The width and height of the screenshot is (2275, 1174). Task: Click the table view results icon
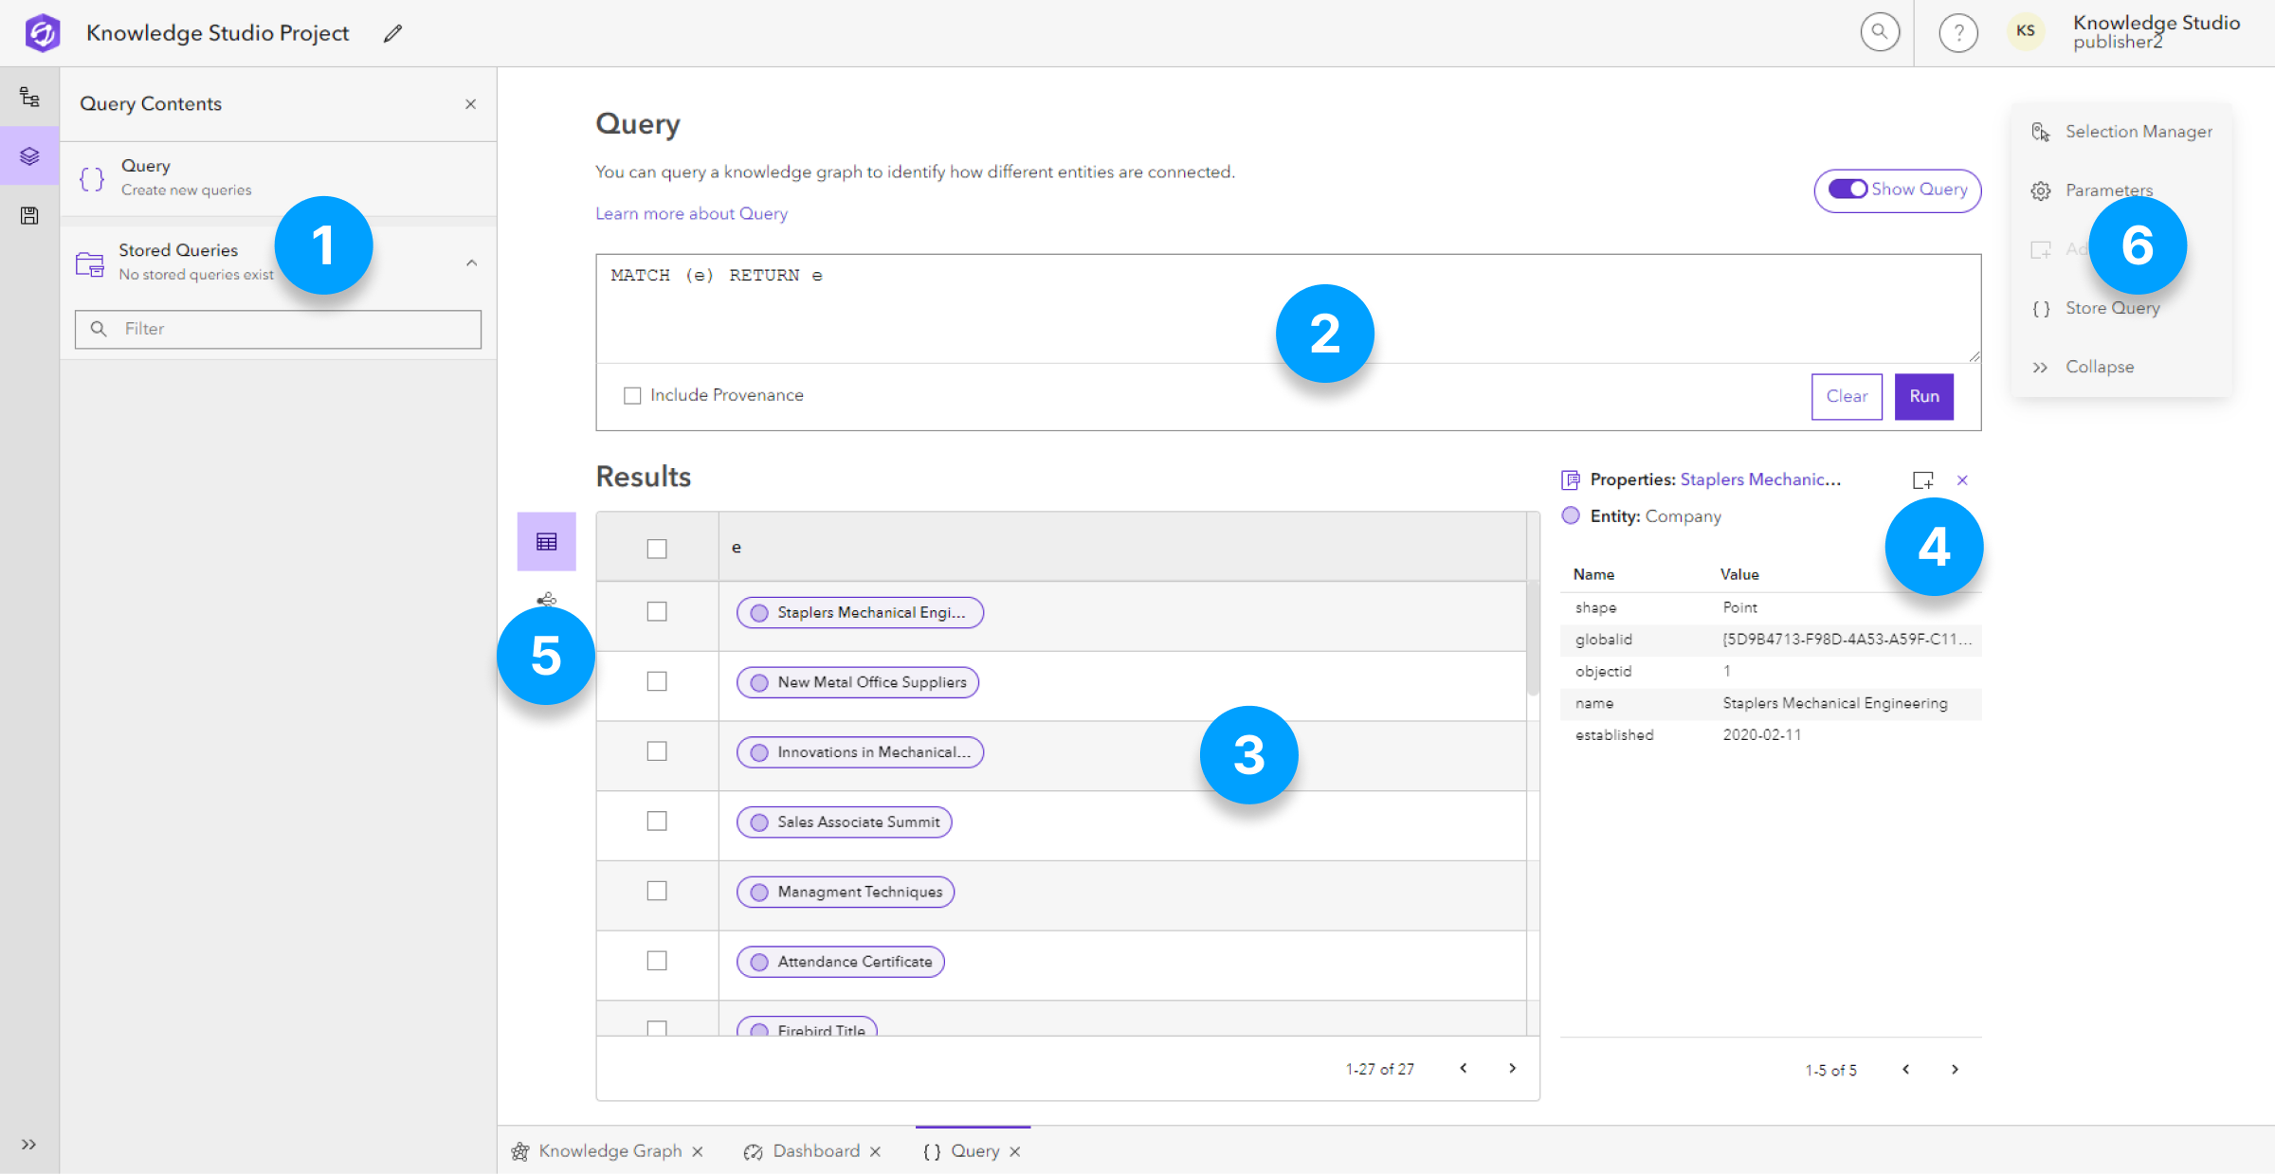pyautogui.click(x=545, y=541)
